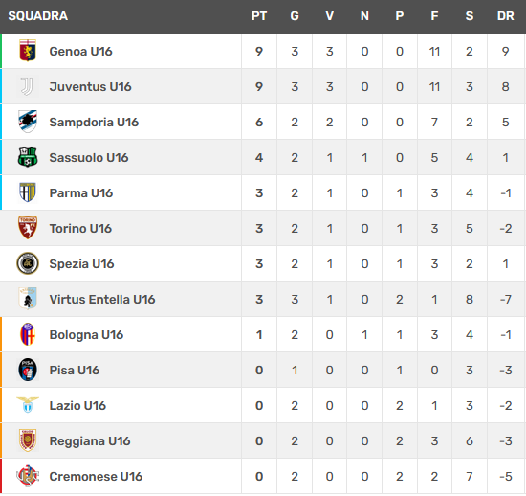Click the SQUADRA column header
The width and height of the screenshot is (526, 496).
click(x=38, y=16)
